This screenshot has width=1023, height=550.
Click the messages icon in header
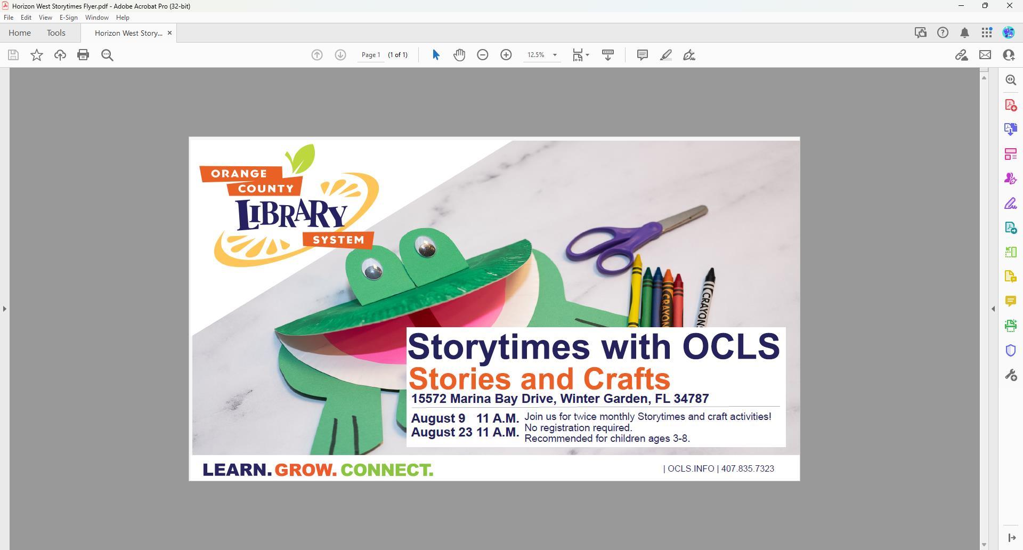pos(921,33)
